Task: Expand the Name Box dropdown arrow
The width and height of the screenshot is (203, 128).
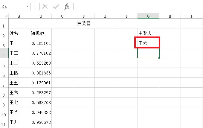Action: click(x=27, y=6)
